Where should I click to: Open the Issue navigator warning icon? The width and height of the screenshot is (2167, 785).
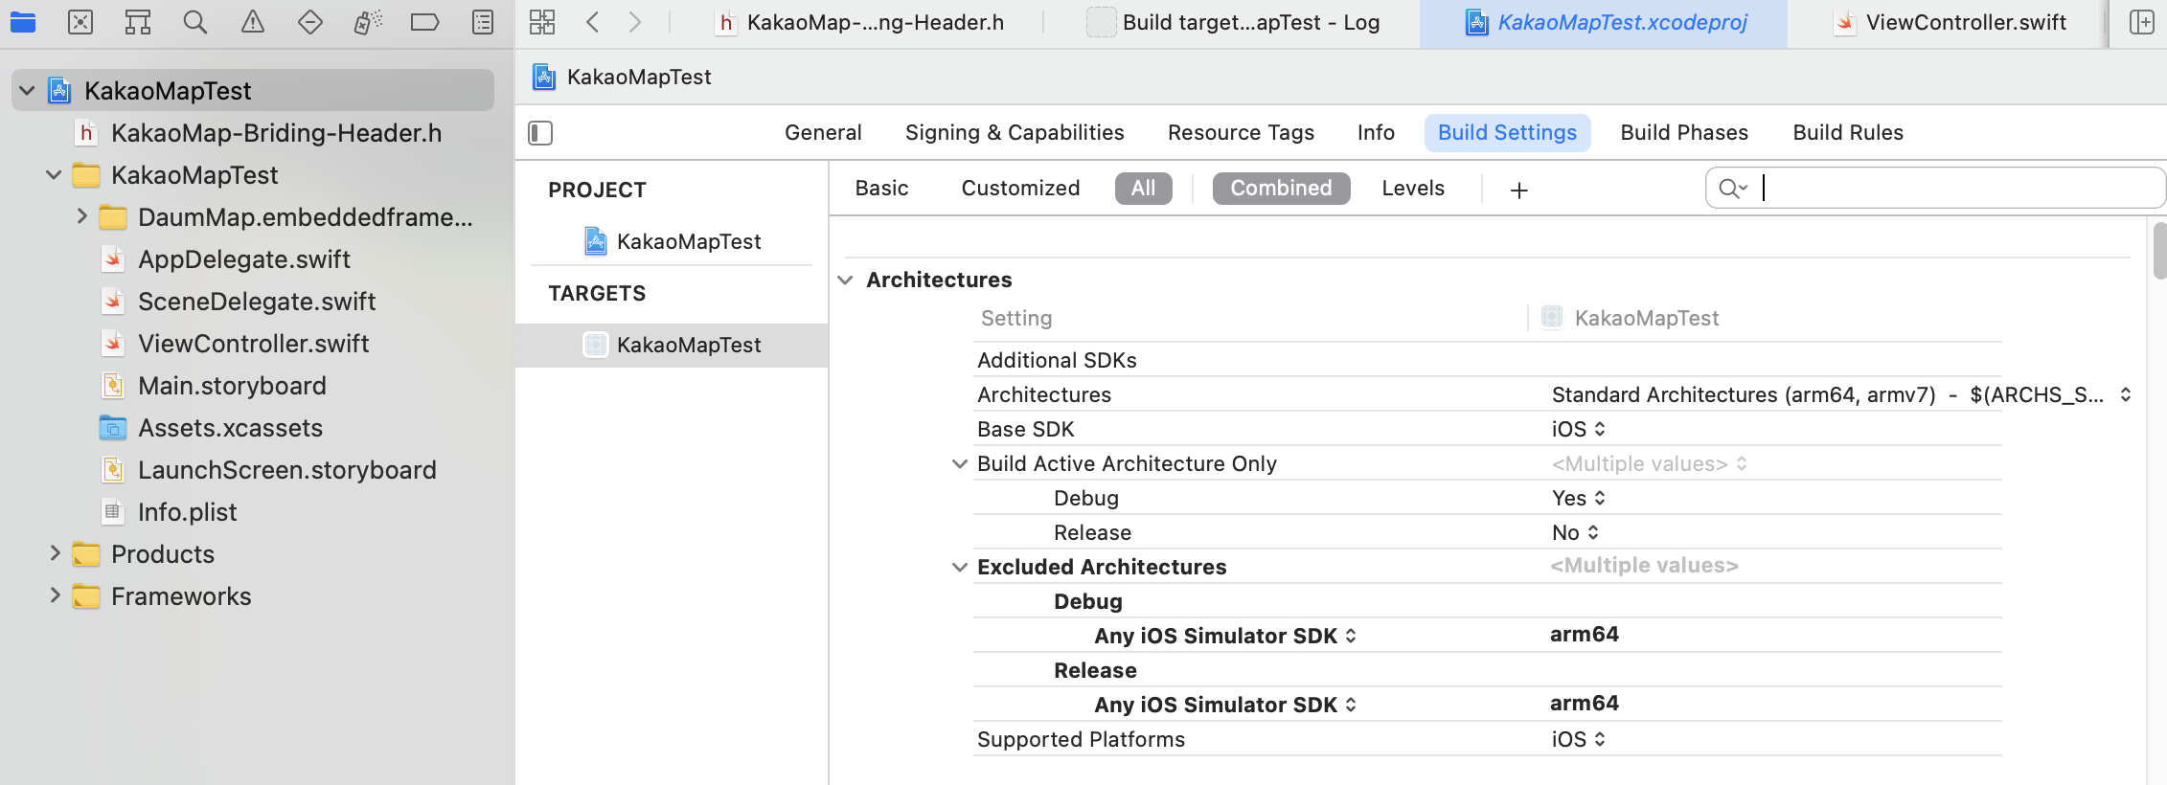click(x=253, y=22)
